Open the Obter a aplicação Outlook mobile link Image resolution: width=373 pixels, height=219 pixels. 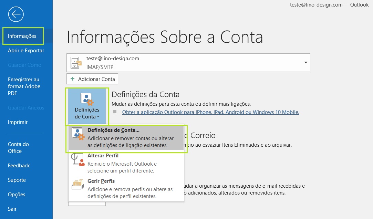click(211, 112)
